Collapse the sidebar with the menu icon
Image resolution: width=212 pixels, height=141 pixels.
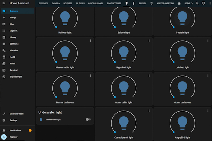coord(4,3)
